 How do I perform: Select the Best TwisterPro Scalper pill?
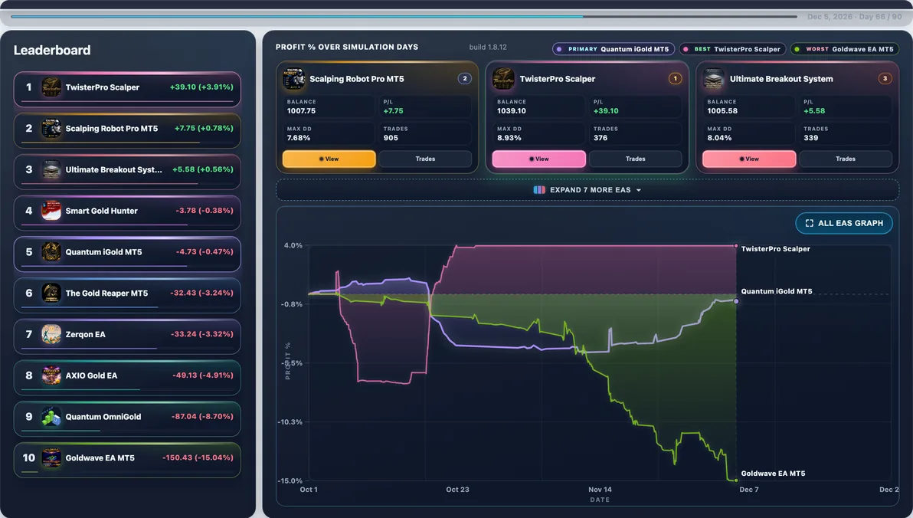pyautogui.click(x=732, y=50)
